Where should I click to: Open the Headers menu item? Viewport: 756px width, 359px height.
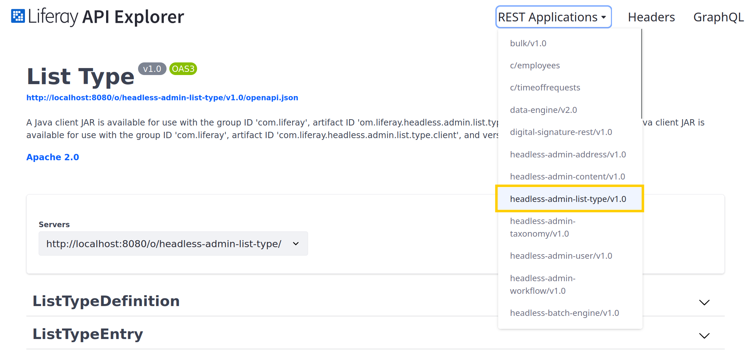pos(651,17)
